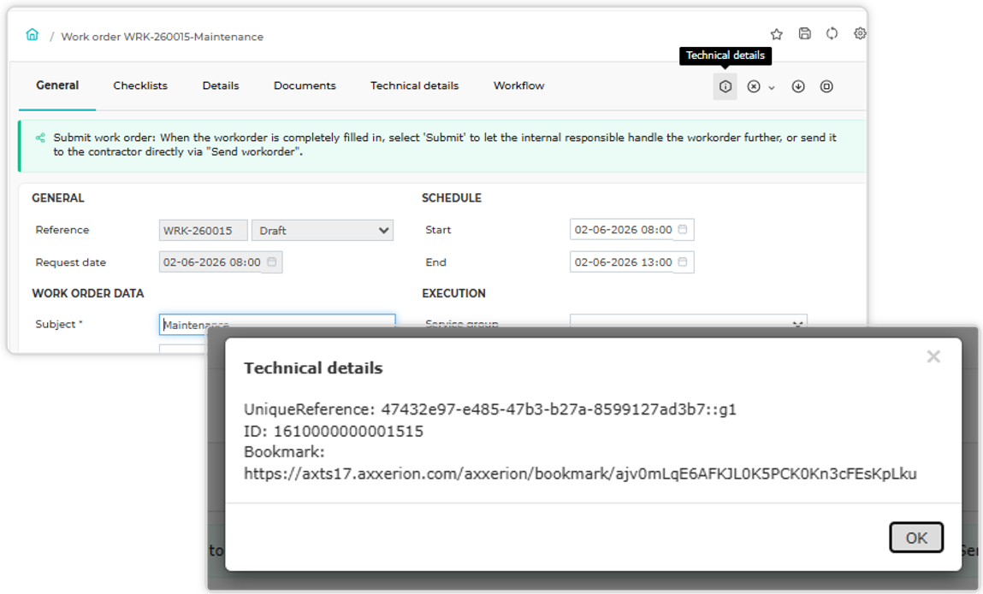Click the bookmark URL in the dialog

tap(581, 473)
